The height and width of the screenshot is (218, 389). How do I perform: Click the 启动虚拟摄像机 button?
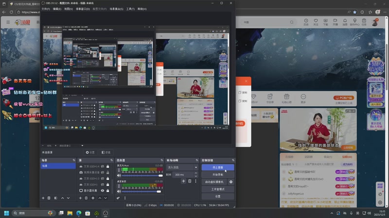(214, 182)
